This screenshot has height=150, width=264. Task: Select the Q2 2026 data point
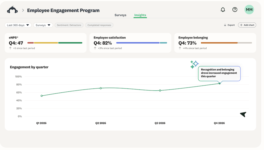(x=101, y=88)
